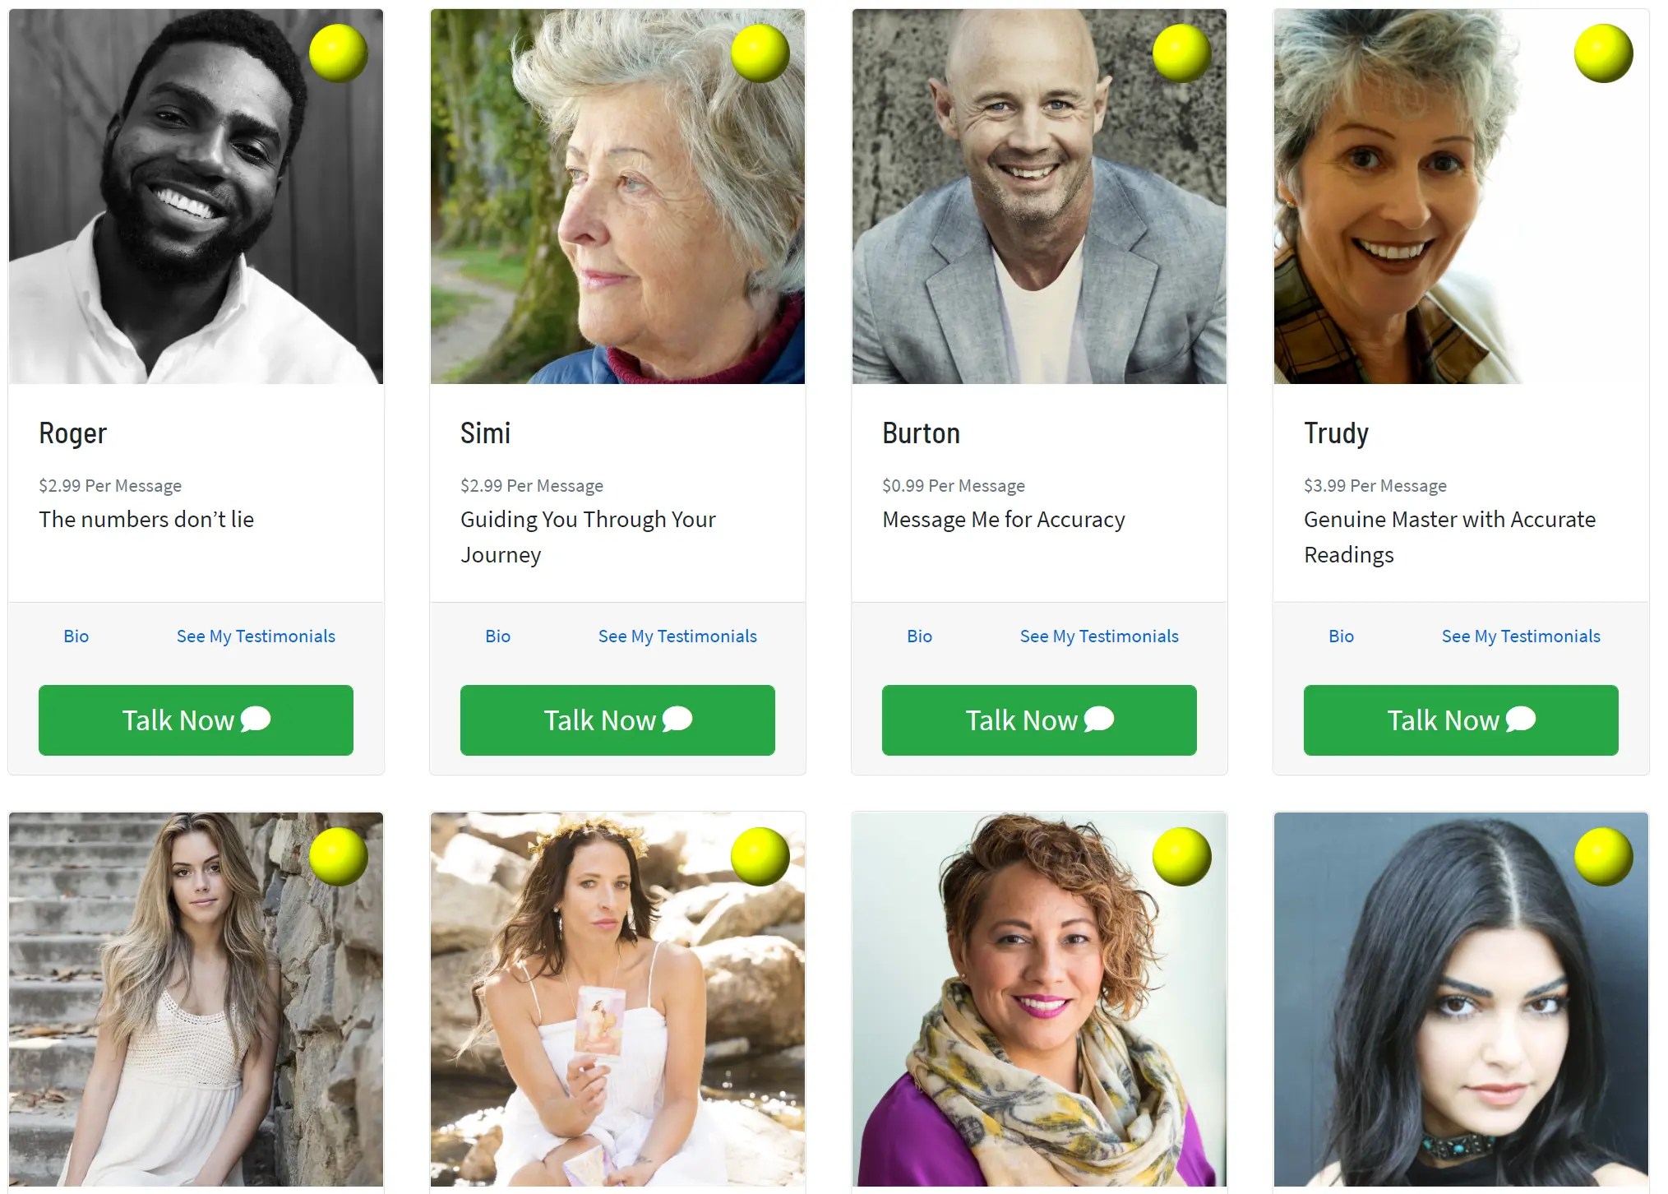1668x1194 pixels.
Task: Select the curly-haired woman with scarf photo
Action: click(1039, 999)
